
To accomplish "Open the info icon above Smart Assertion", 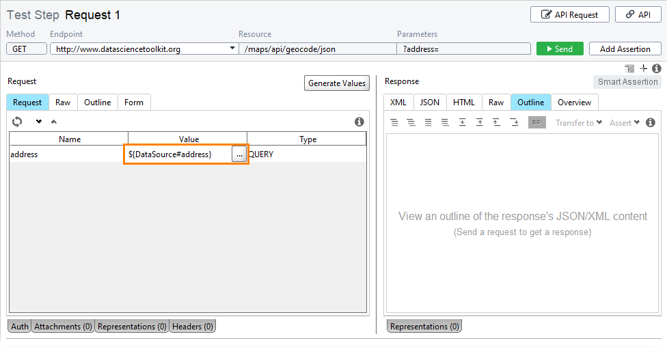I will pos(656,68).
